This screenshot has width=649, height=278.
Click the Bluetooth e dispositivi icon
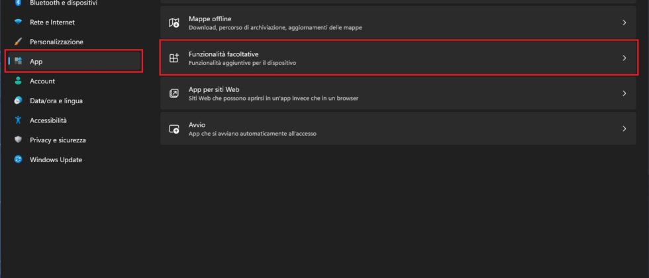tap(18, 3)
